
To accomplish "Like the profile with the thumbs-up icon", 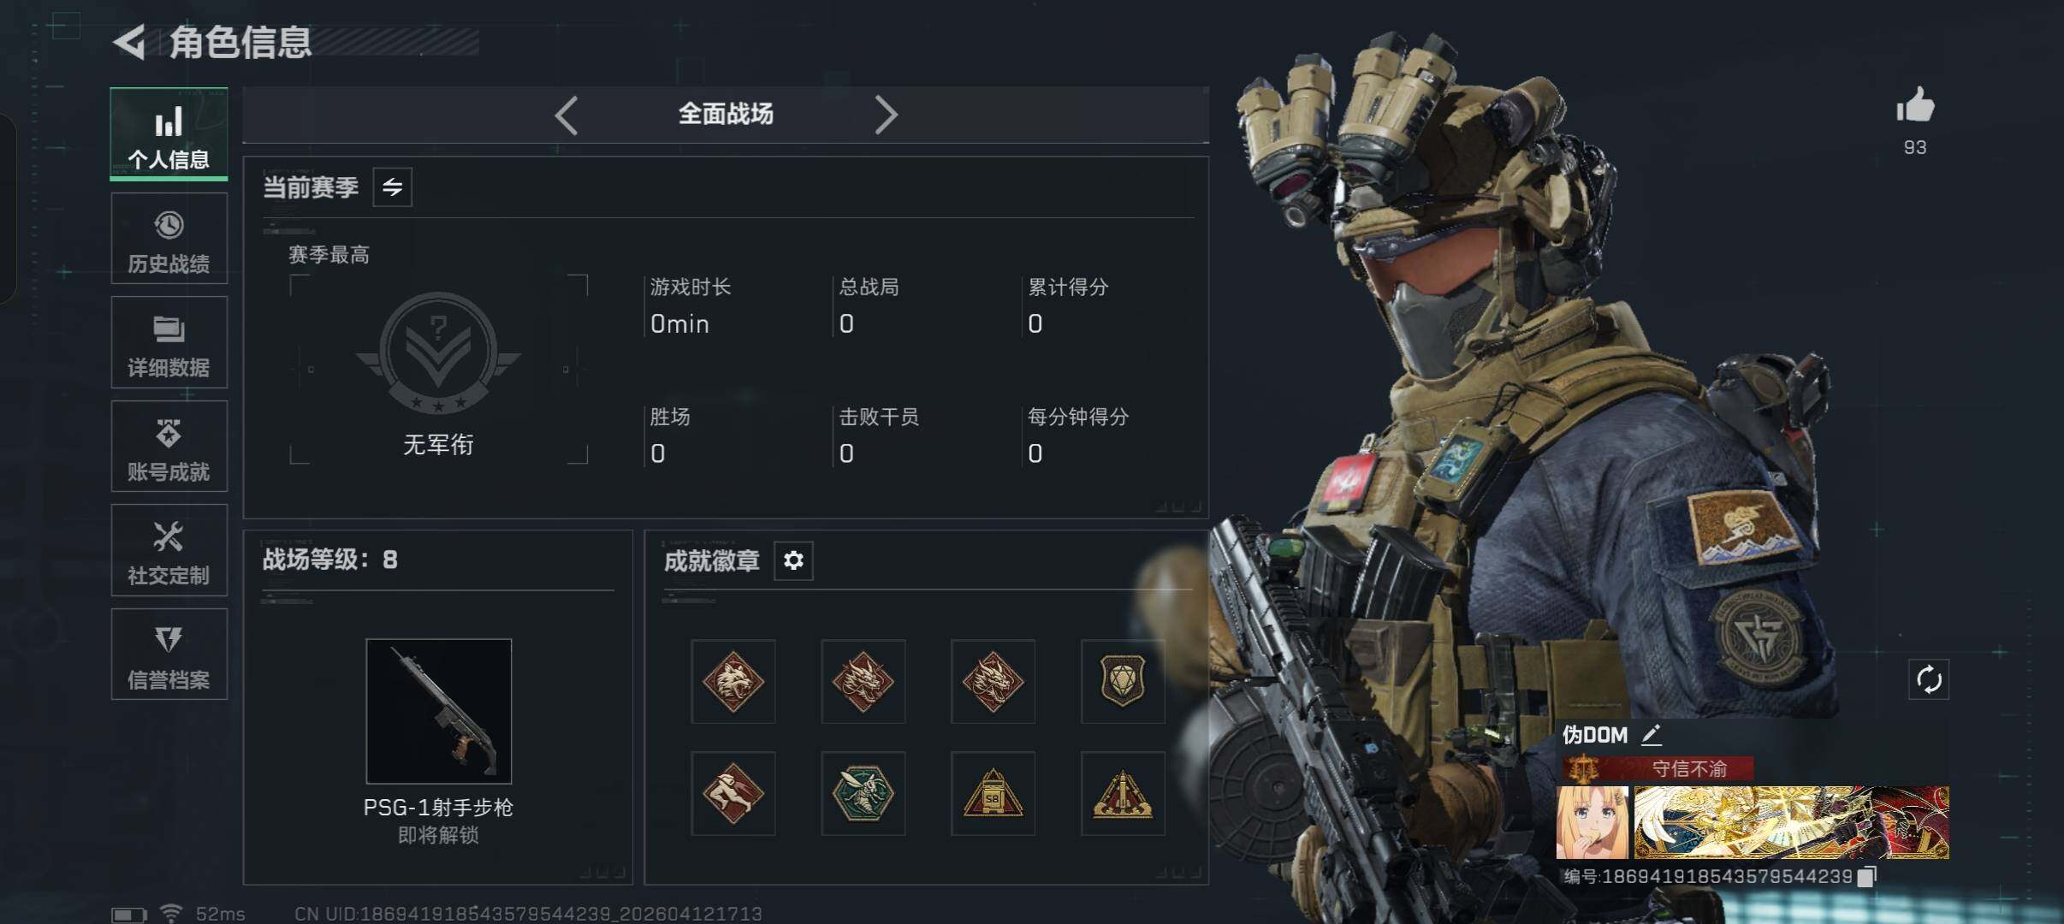I will pos(1914,106).
